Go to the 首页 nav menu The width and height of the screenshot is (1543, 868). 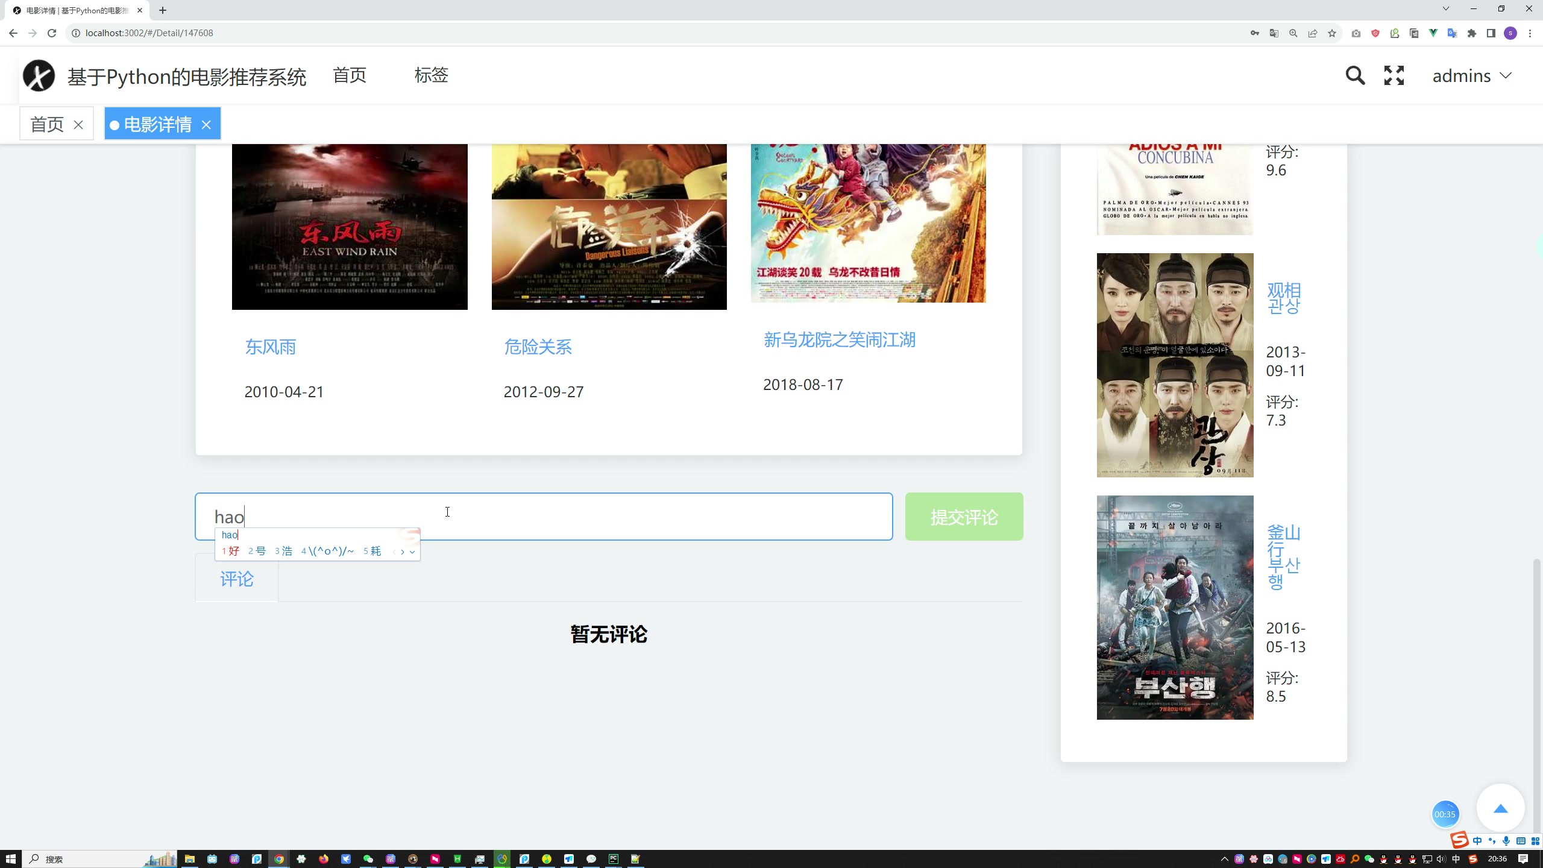point(350,75)
